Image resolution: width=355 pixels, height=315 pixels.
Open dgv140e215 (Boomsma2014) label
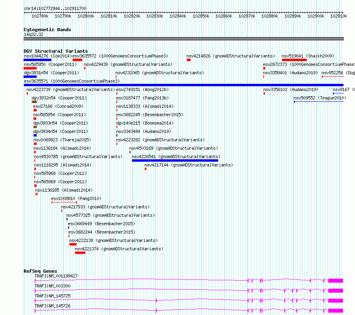point(145,123)
